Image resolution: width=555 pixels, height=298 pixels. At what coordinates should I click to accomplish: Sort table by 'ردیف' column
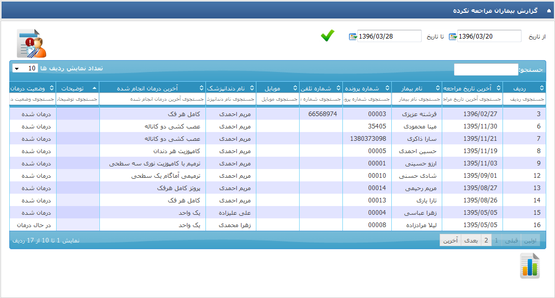tap(524, 88)
